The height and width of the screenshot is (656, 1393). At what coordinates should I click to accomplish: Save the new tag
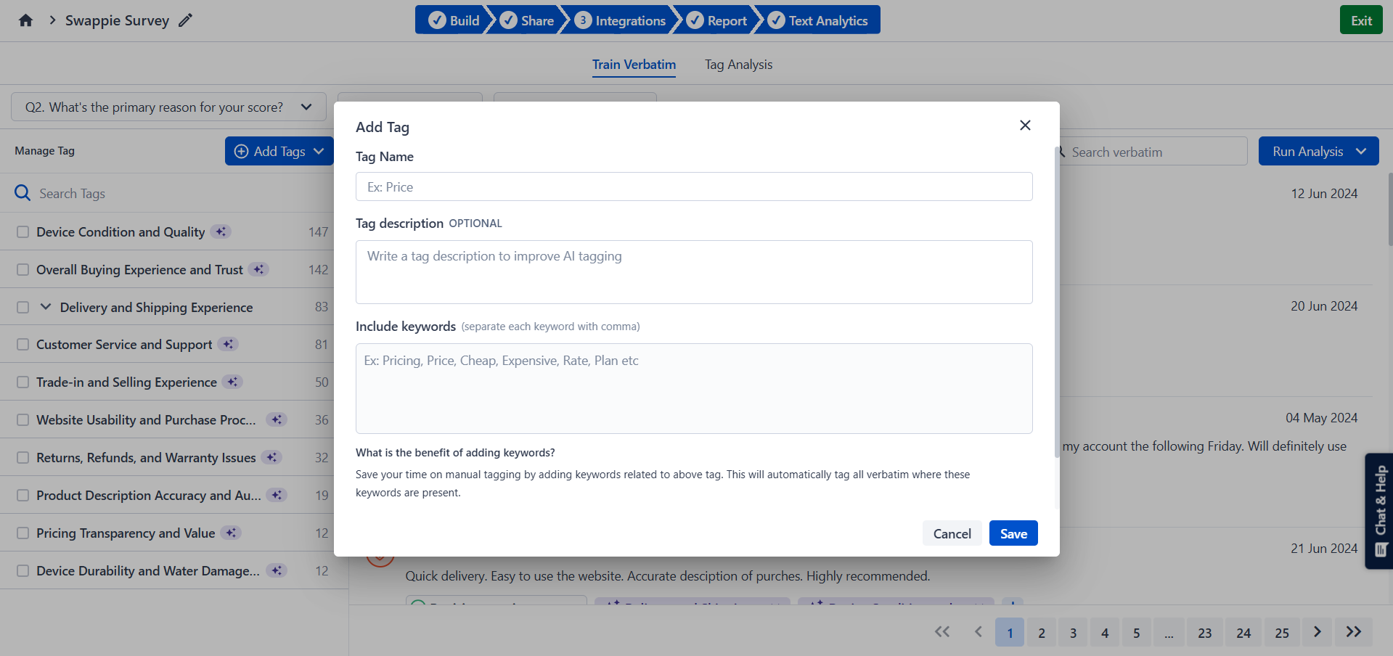1013,533
